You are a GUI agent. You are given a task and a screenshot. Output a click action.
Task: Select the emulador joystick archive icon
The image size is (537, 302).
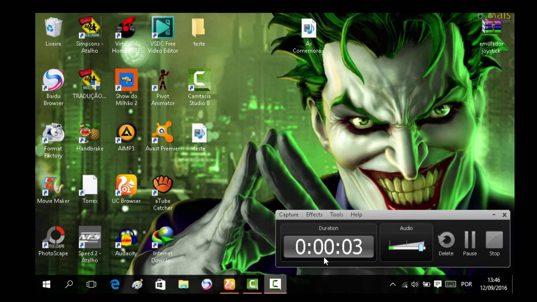[491, 36]
